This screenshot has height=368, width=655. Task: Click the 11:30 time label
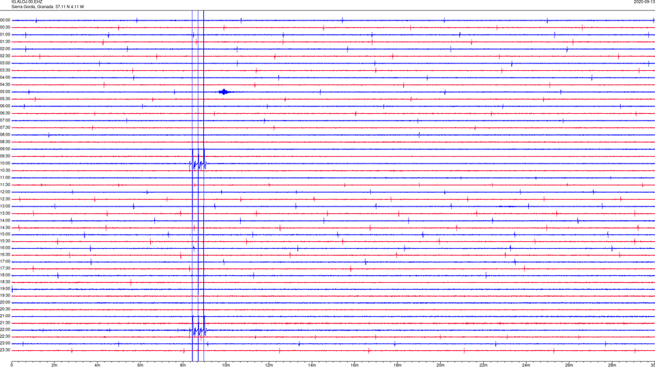point(5,185)
